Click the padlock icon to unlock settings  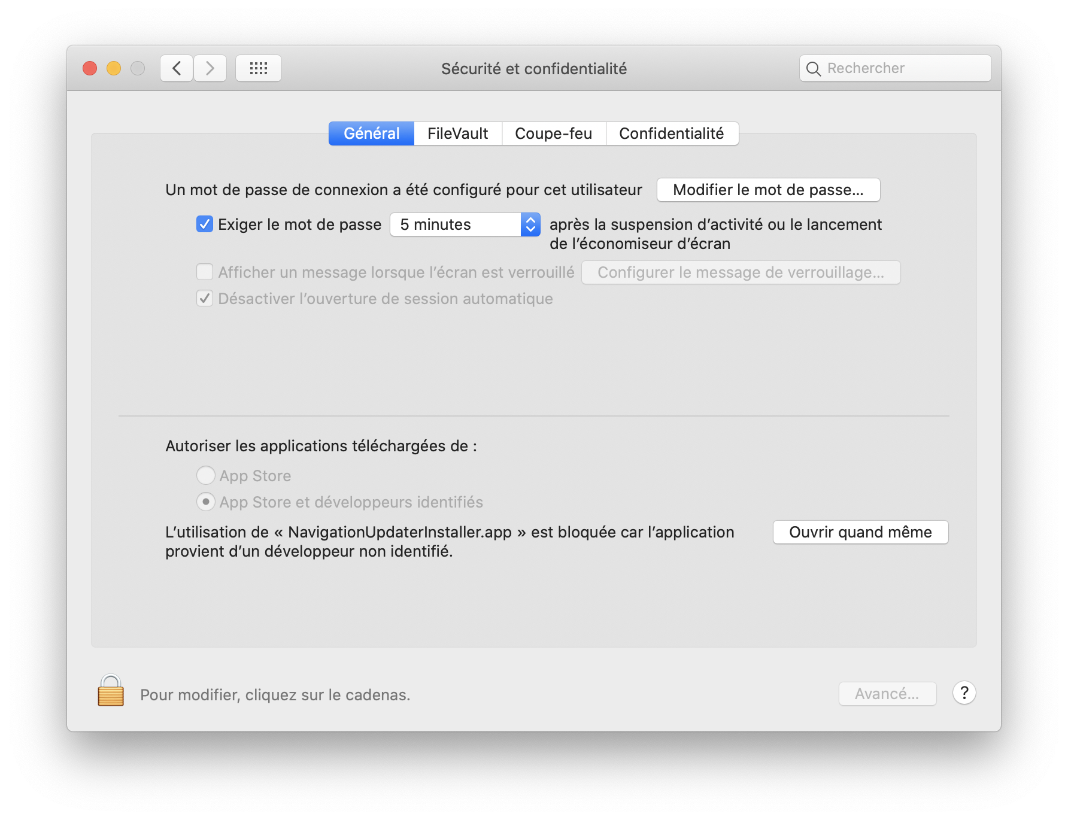tap(111, 691)
